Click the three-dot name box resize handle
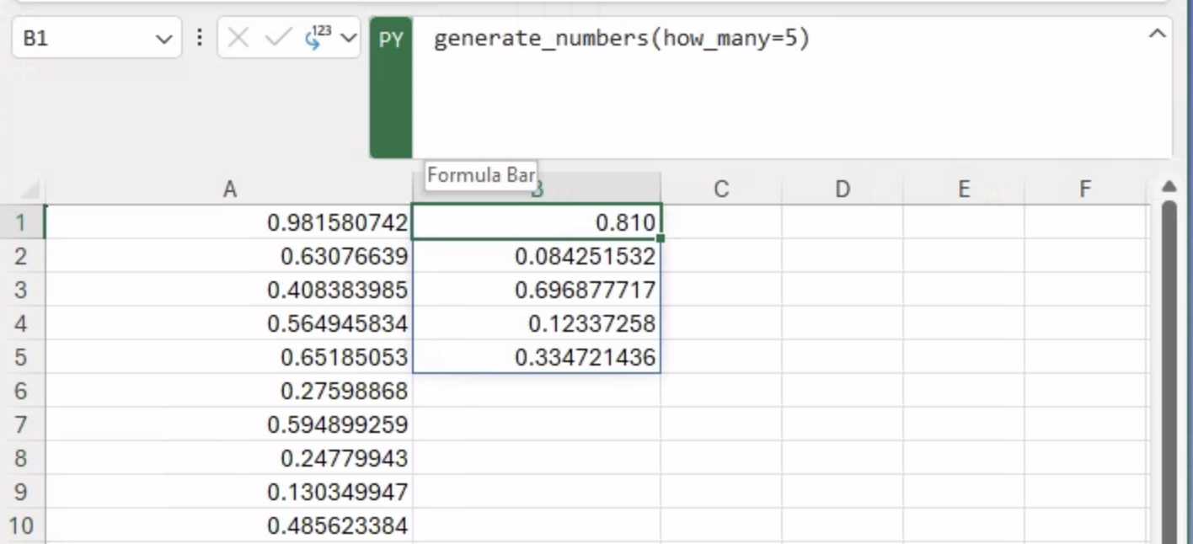 200,38
